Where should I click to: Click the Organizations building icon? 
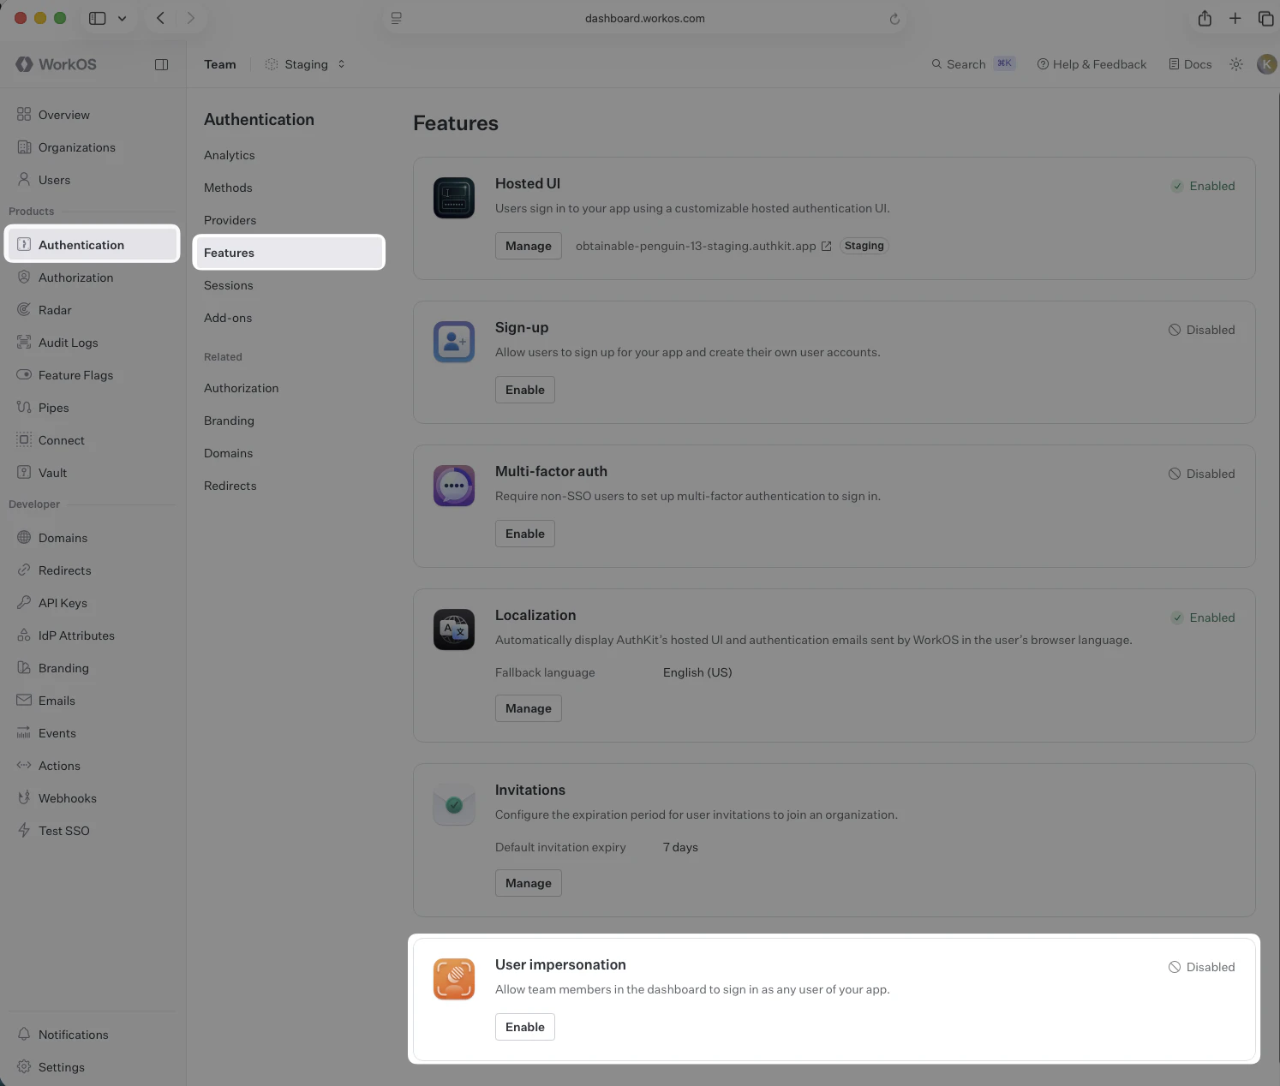pos(24,147)
